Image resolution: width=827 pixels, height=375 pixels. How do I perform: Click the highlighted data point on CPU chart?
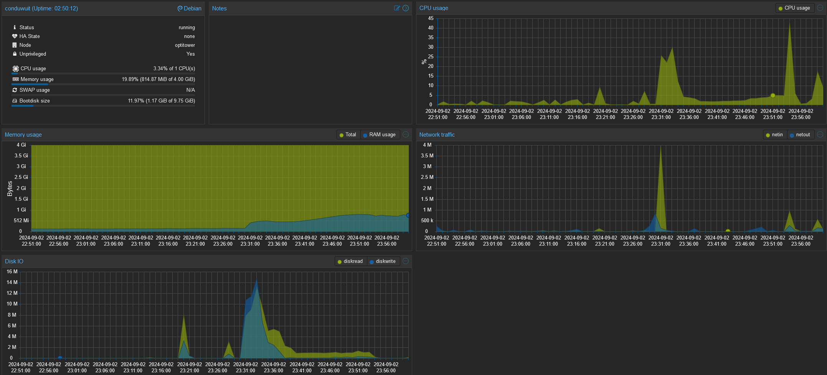tap(773, 96)
